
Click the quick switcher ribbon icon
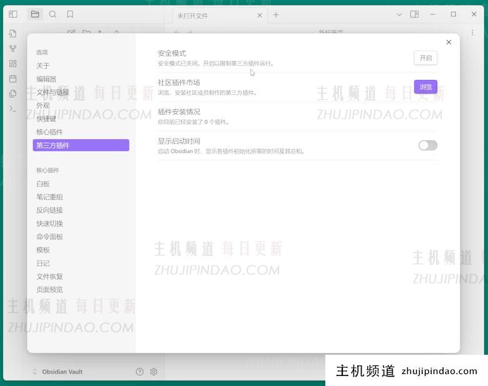13,34
